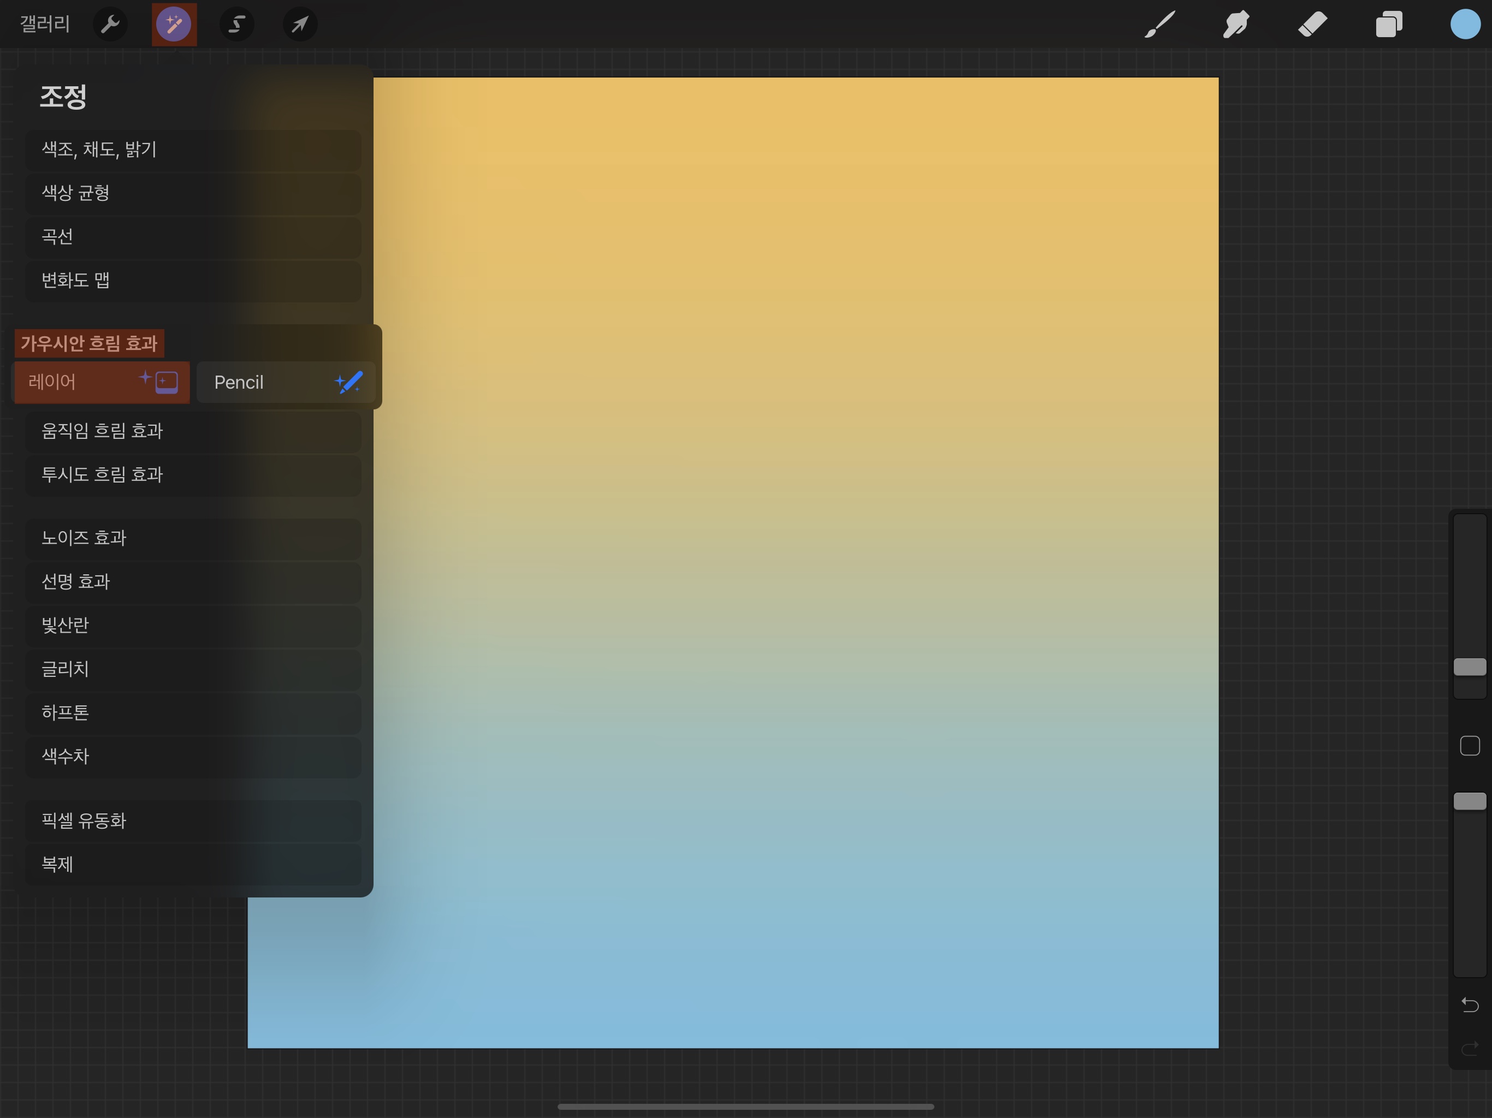The width and height of the screenshot is (1492, 1118).
Task: Choose 하프톤 halftone effect
Action: point(193,713)
